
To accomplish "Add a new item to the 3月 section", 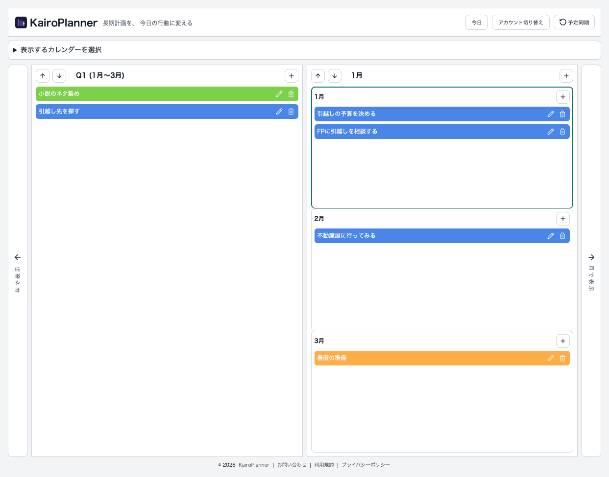I will (x=562, y=341).
